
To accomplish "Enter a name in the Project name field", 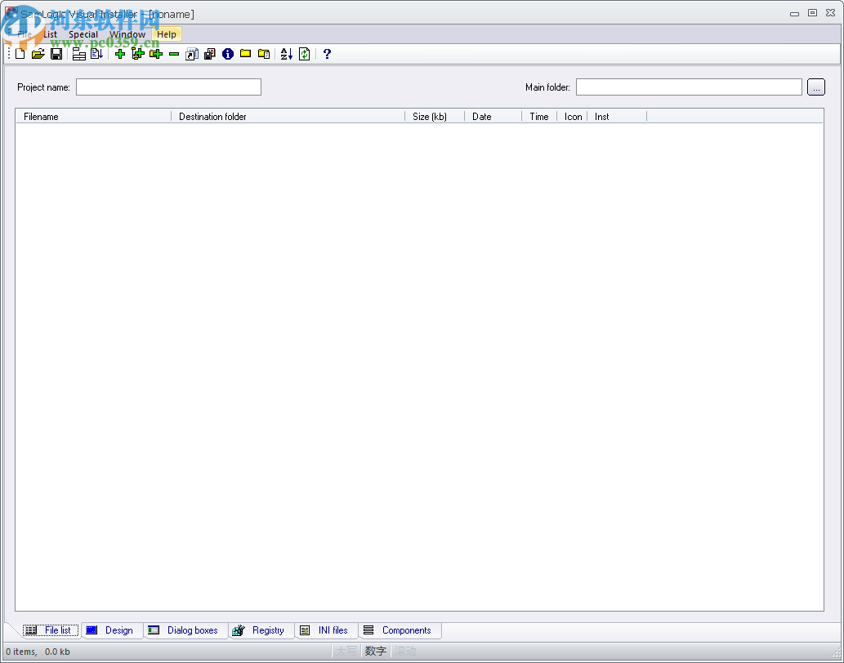I will click(x=167, y=87).
